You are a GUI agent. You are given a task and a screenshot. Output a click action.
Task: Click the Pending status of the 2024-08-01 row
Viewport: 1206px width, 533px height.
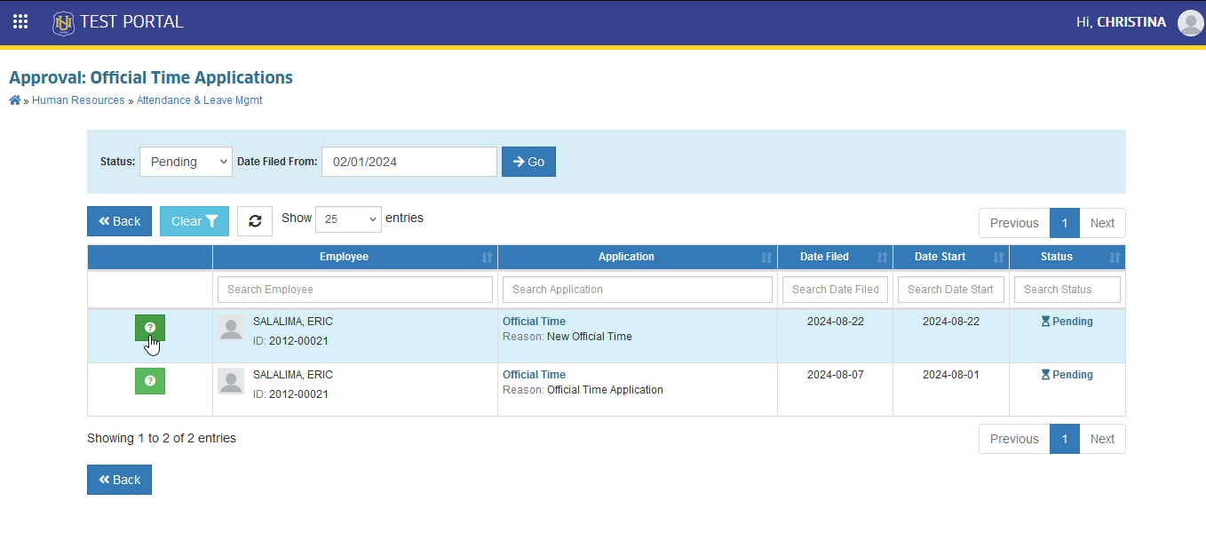click(1067, 375)
